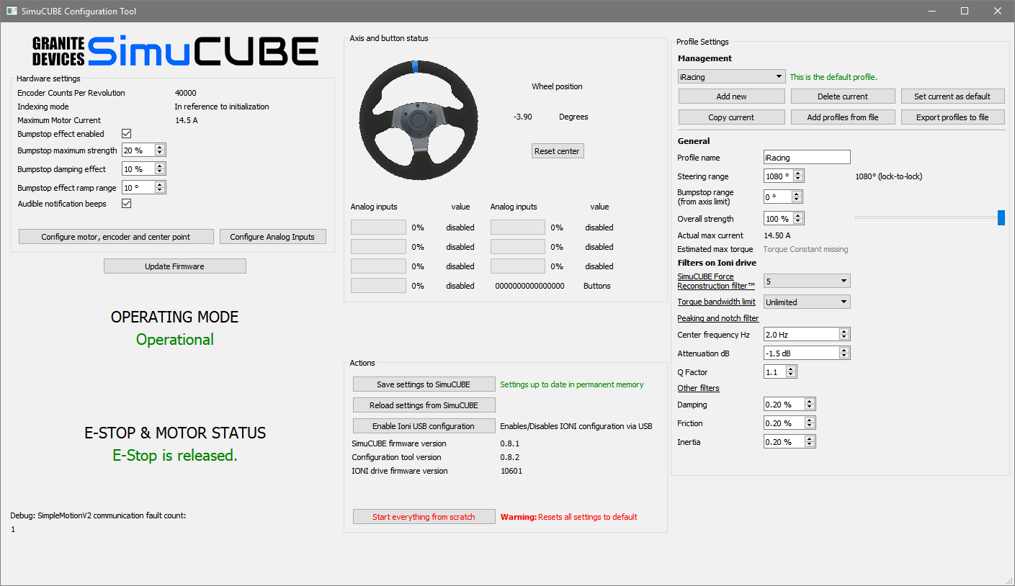This screenshot has height=586, width=1015.
Task: Minimize the SimuCUBE Configuration Tool window
Action: (931, 11)
